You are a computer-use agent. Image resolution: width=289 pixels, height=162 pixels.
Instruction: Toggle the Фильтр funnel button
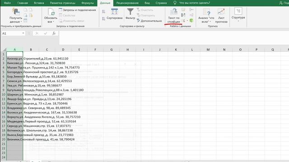pyautogui.click(x=131, y=14)
